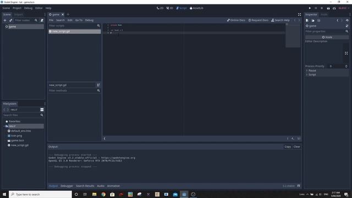Copy the output log

point(288,147)
